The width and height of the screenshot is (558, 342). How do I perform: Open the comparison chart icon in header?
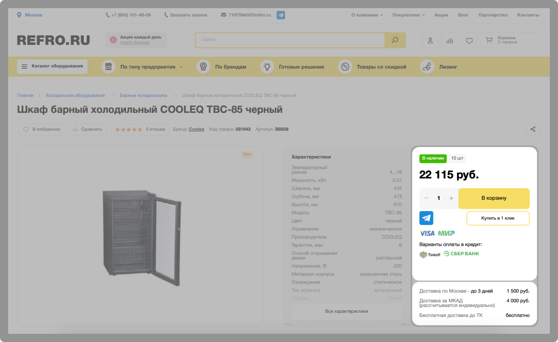coord(450,40)
